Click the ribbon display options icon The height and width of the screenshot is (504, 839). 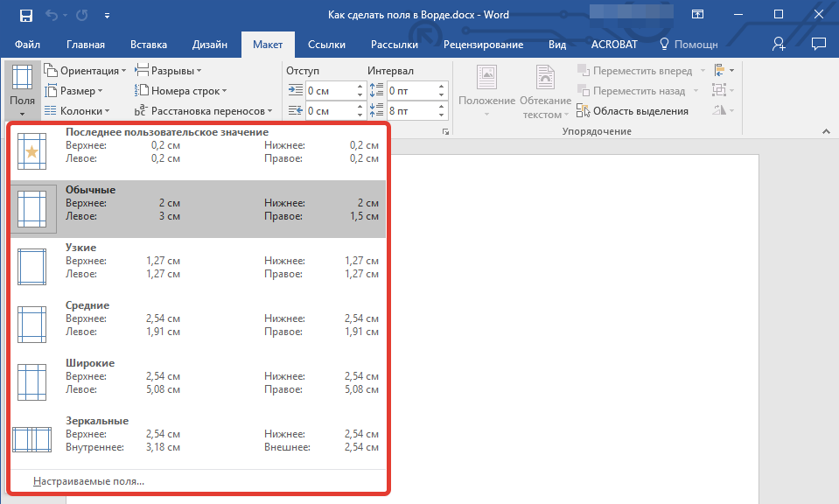(697, 15)
